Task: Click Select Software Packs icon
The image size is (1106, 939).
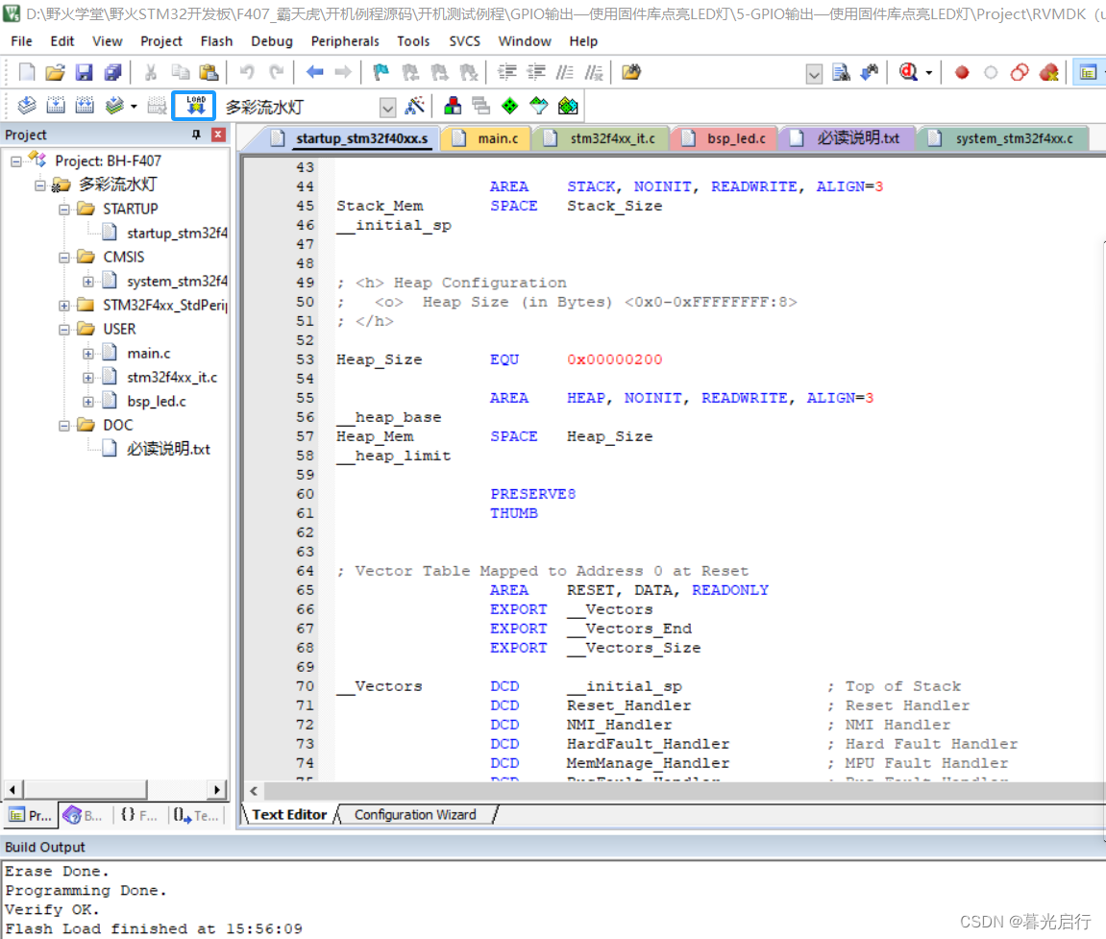Action: [x=539, y=106]
